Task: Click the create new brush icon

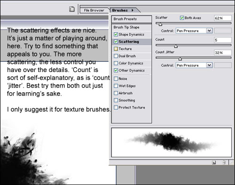Action: click(214, 162)
